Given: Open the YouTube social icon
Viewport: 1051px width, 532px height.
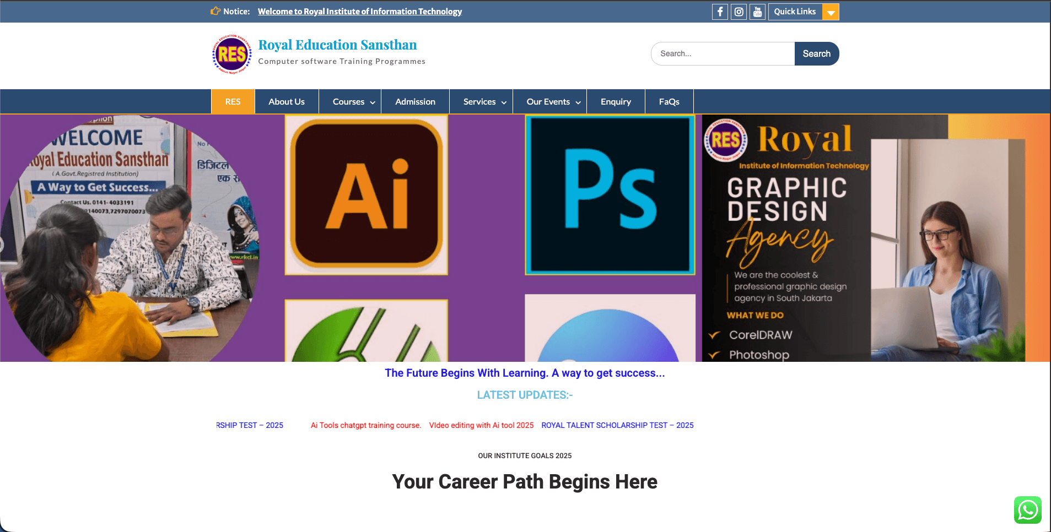Looking at the screenshot, I should click(x=757, y=12).
